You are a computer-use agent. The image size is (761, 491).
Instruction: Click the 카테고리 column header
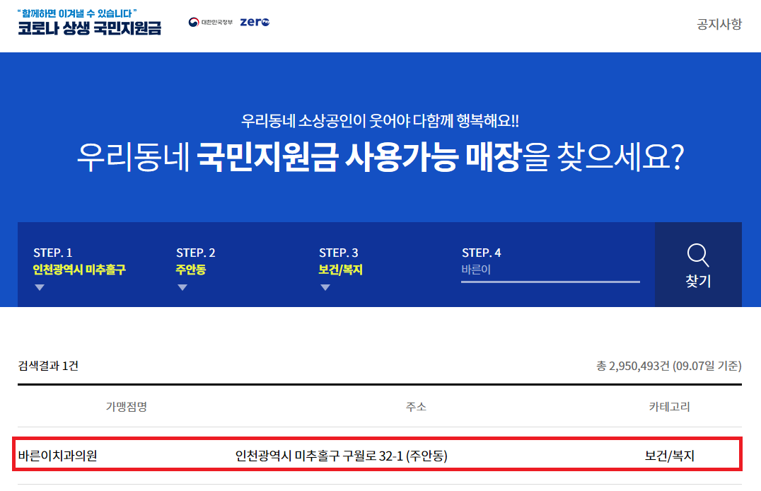click(x=669, y=407)
